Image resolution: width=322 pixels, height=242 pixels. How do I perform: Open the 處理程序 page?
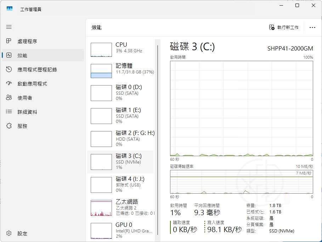pos(43,41)
